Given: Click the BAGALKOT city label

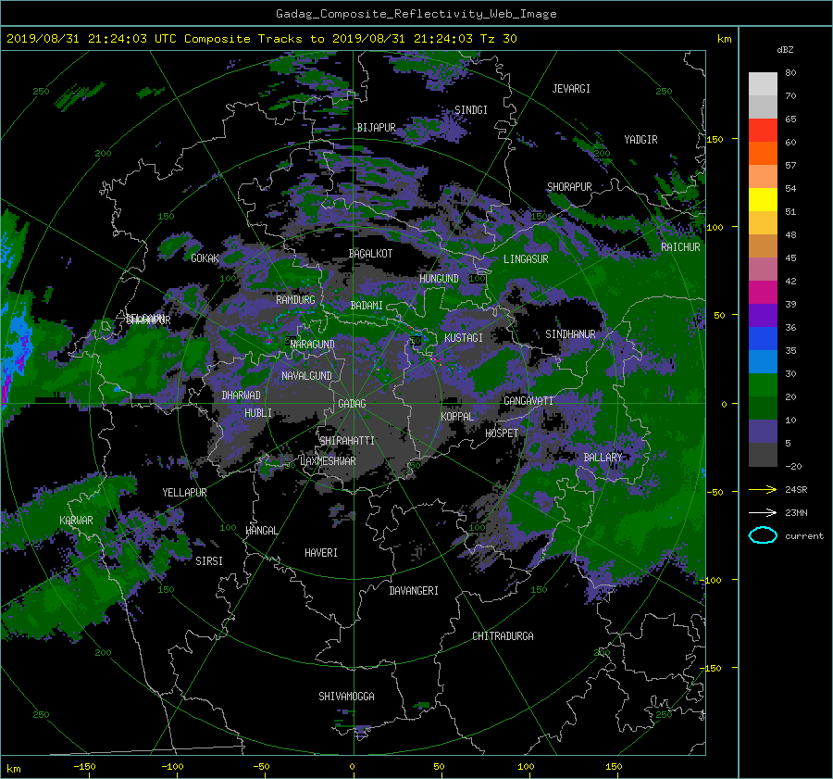Looking at the screenshot, I should (x=370, y=254).
